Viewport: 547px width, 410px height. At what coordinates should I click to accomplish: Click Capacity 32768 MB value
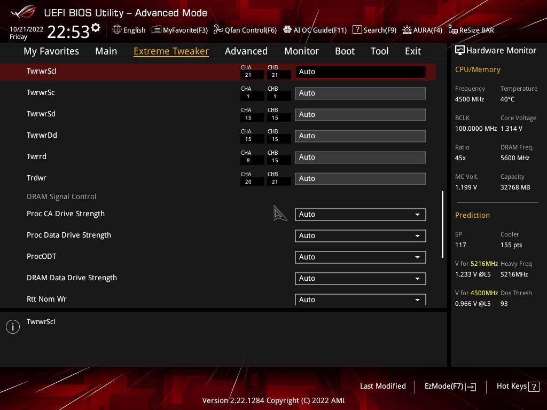515,187
